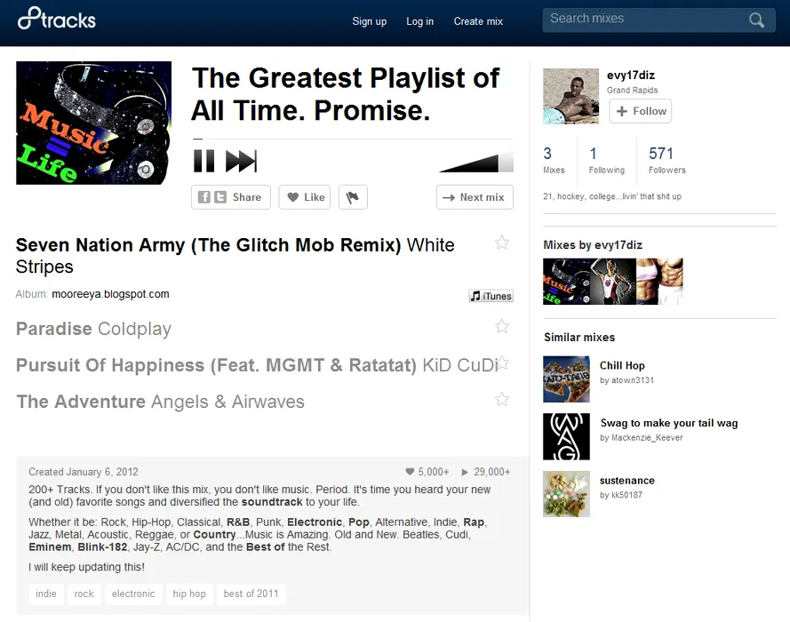Star The Adventure by Angels & Airwaves
This screenshot has width=790, height=622.
click(x=502, y=399)
